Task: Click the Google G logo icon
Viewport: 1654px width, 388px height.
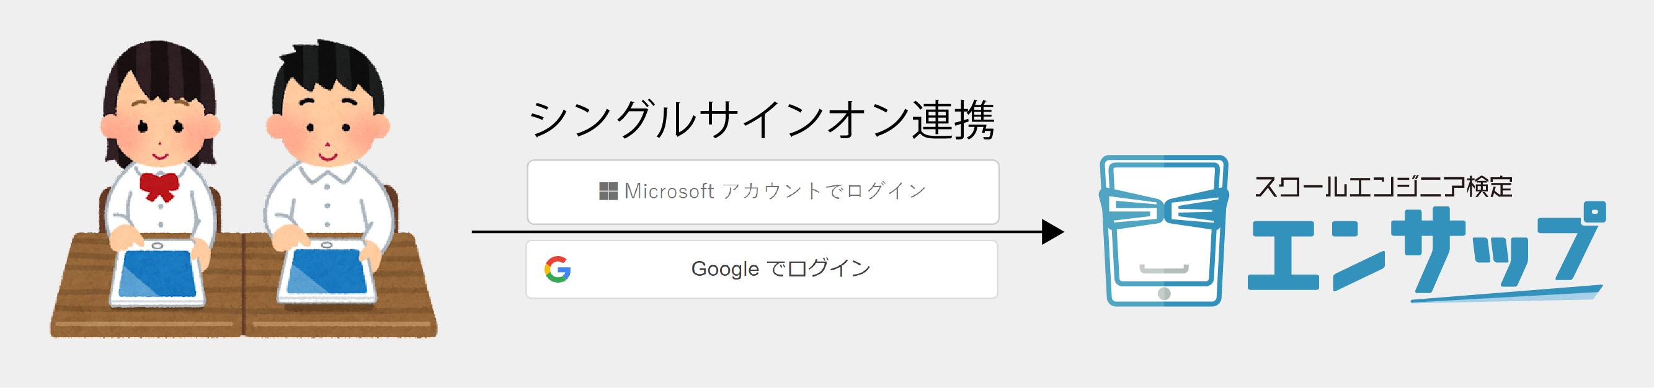Action: [558, 270]
